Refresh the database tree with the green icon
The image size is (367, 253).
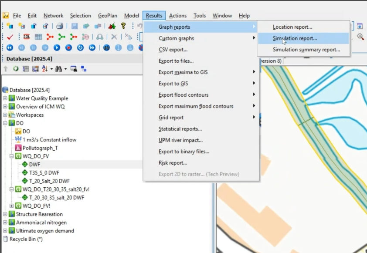tap(15, 69)
